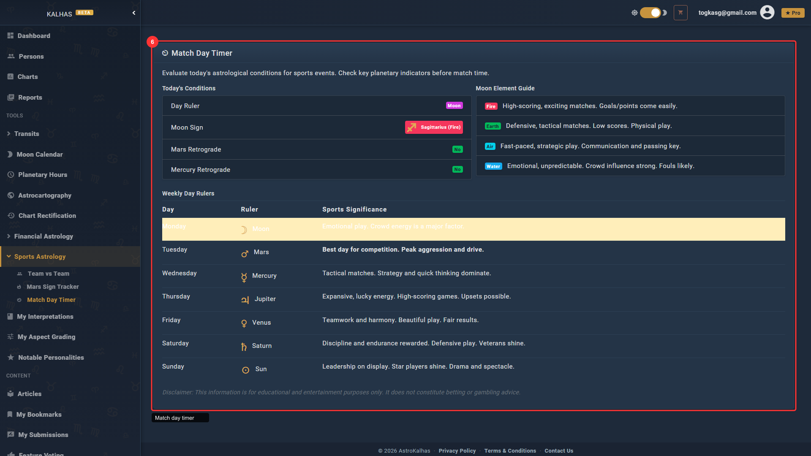
Task: Click the Moon Calendar crescent icon
Action: pos(10,155)
